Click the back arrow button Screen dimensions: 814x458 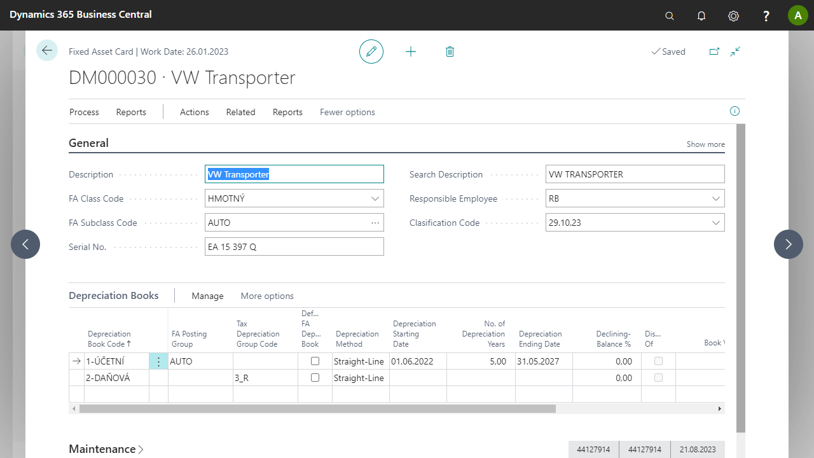[47, 50]
